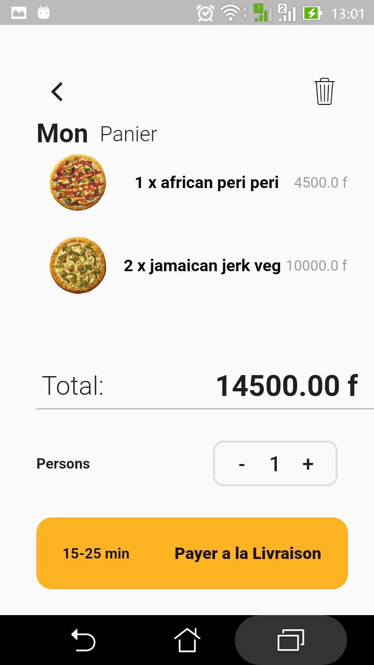Screen dimensions: 374x665
Task: Tap Android back navigation button
Action: tap(83, 640)
